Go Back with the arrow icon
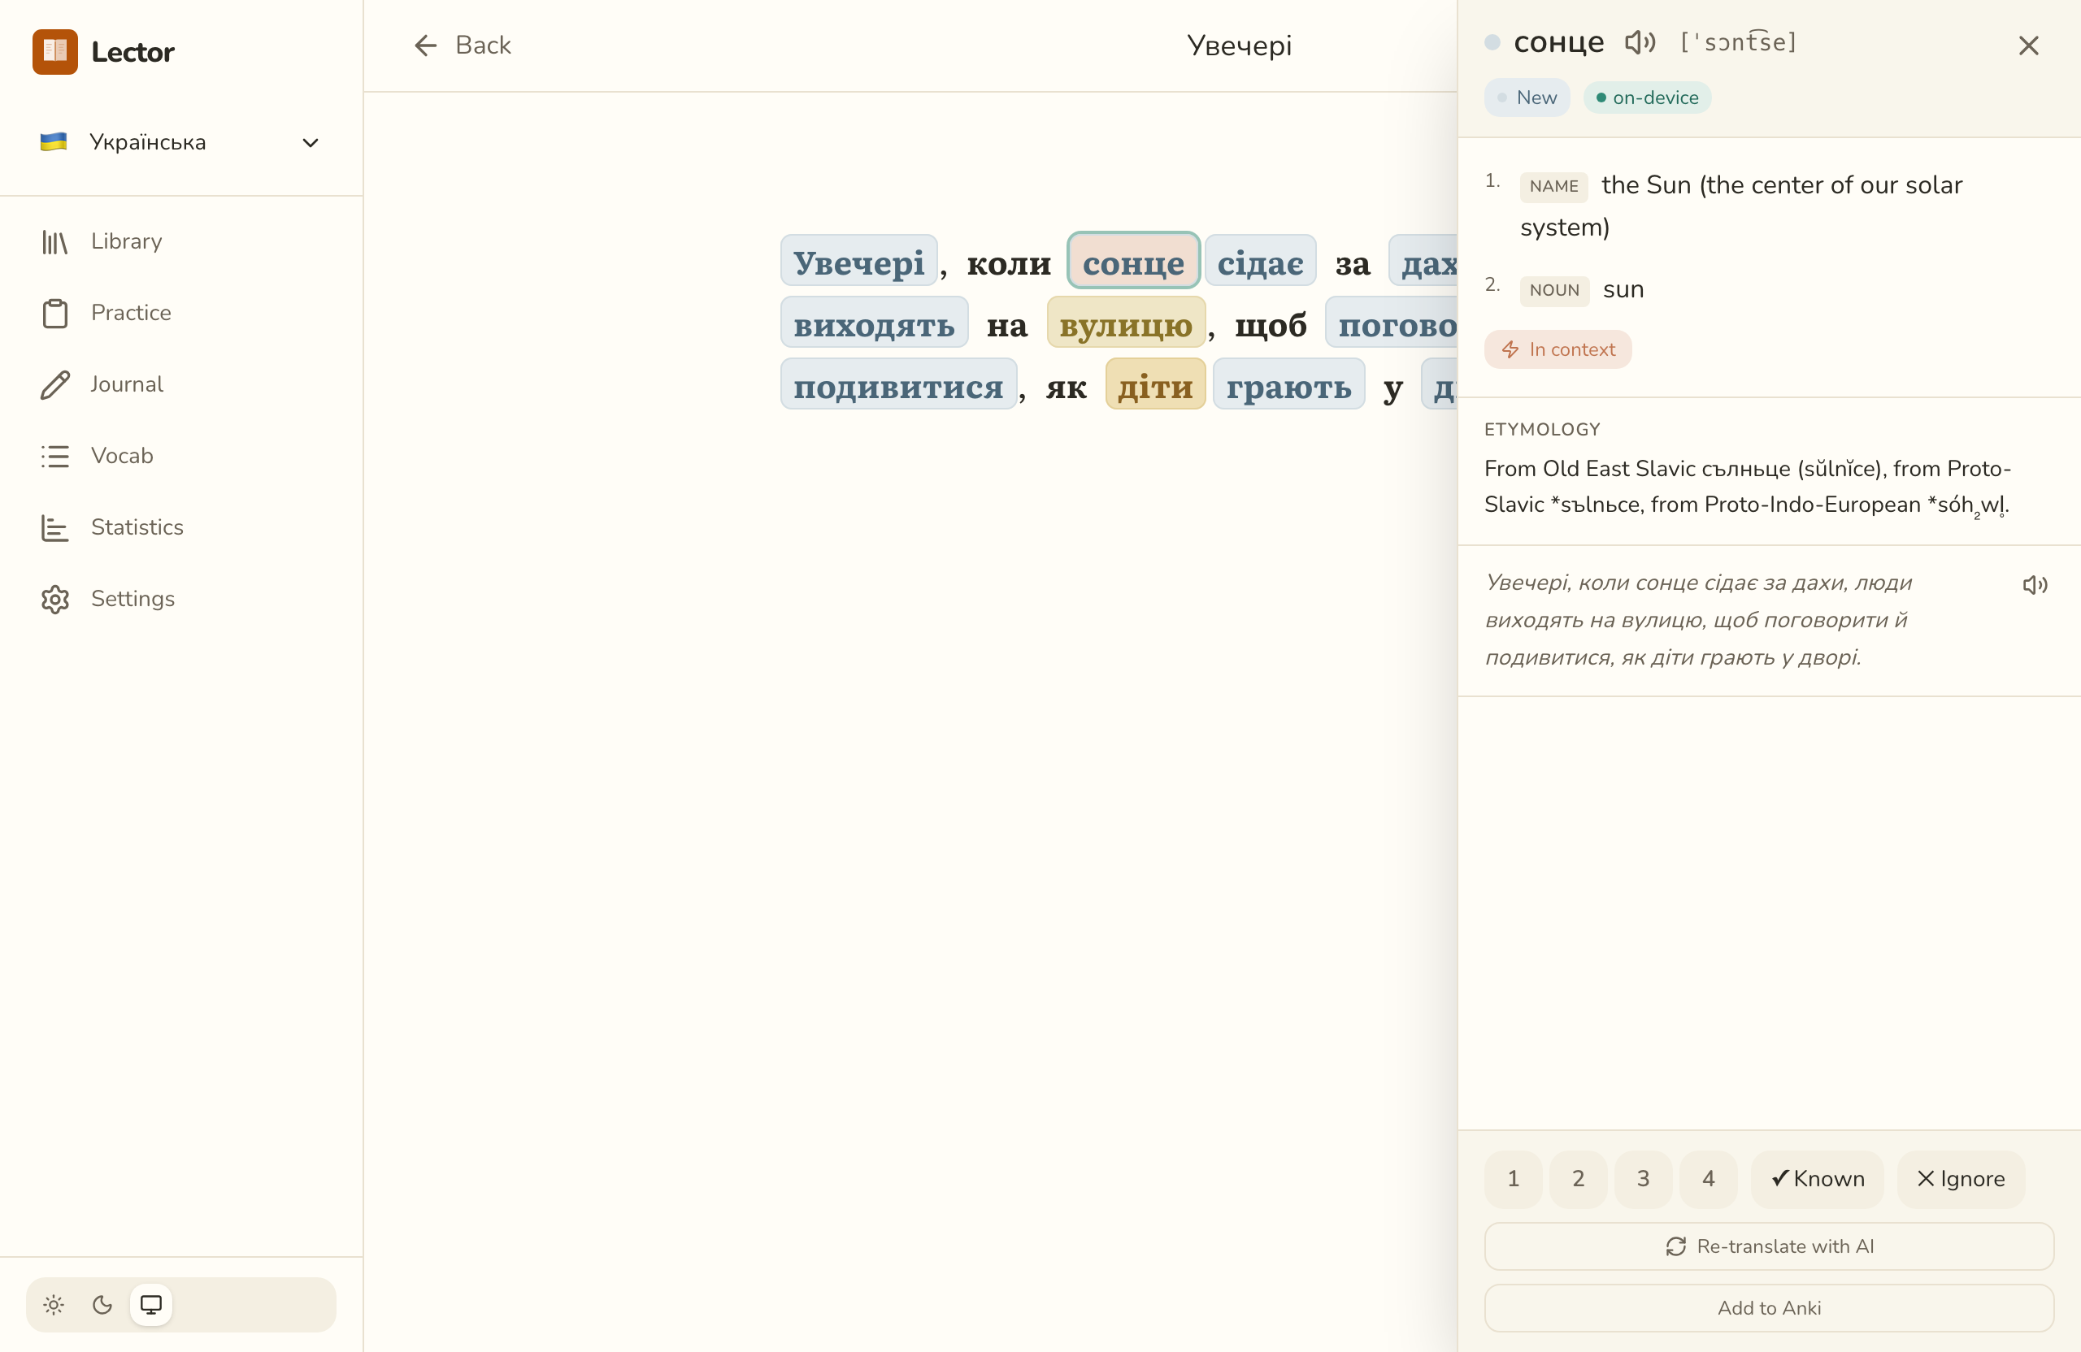Screen dimensions: 2081x1352 pyautogui.click(x=425, y=45)
